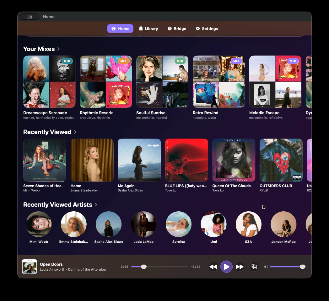Open Your Mixes heading
Screen dimensions: 329x301
pyautogui.click(x=39, y=49)
